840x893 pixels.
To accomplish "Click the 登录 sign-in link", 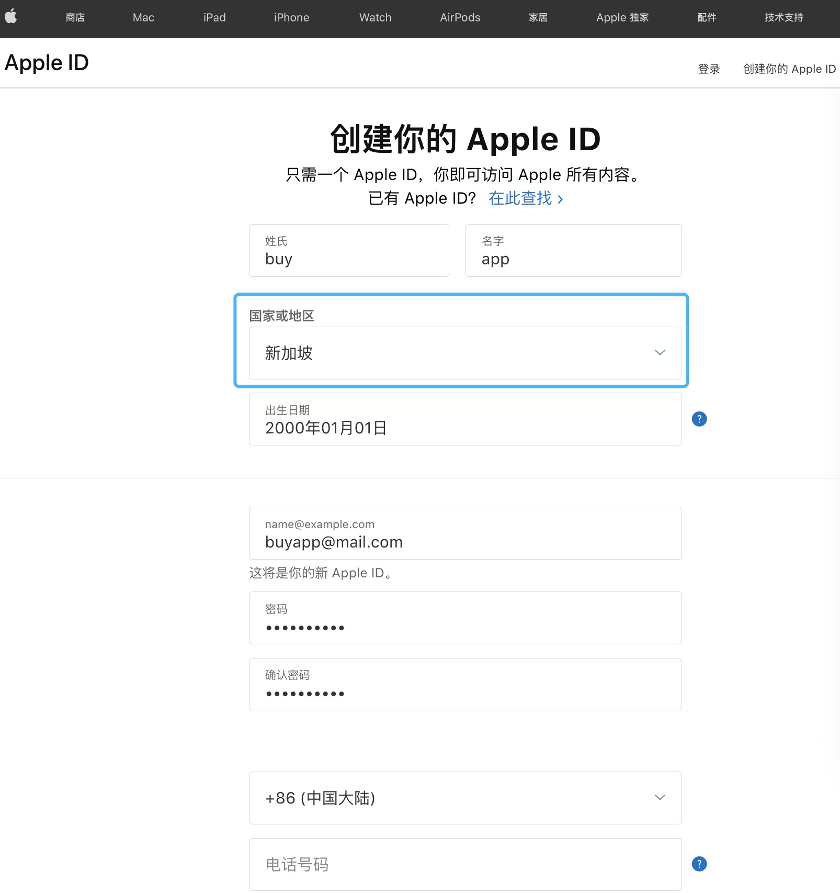I will click(709, 69).
